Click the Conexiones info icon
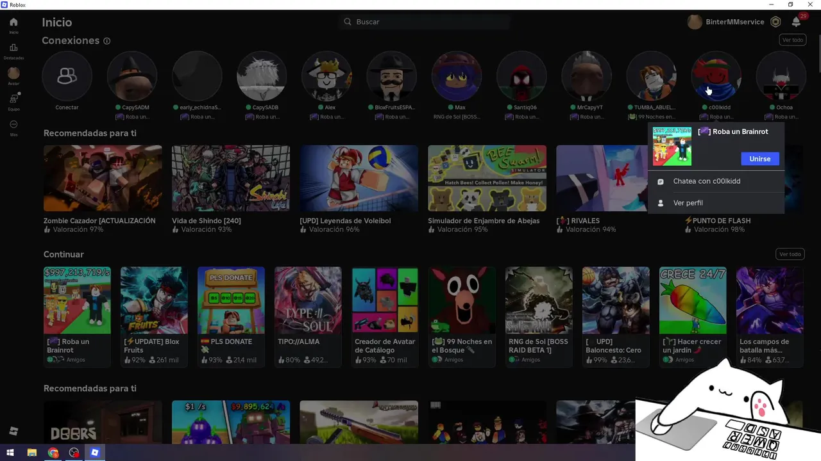The height and width of the screenshot is (461, 821). point(106,41)
